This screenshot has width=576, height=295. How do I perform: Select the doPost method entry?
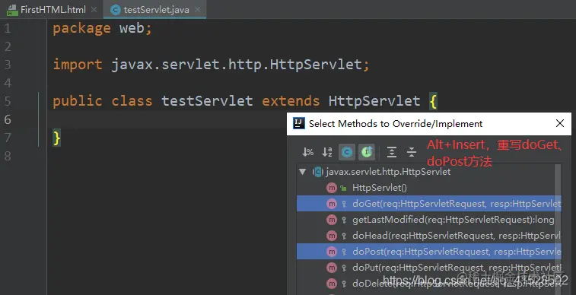point(428,252)
